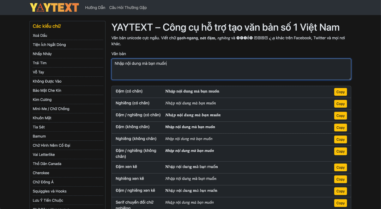Image resolution: width=381 pixels, height=209 pixels.
Task: Copy the "Serif chuyển đổi chữ nghiêng" text
Action: (x=340, y=203)
